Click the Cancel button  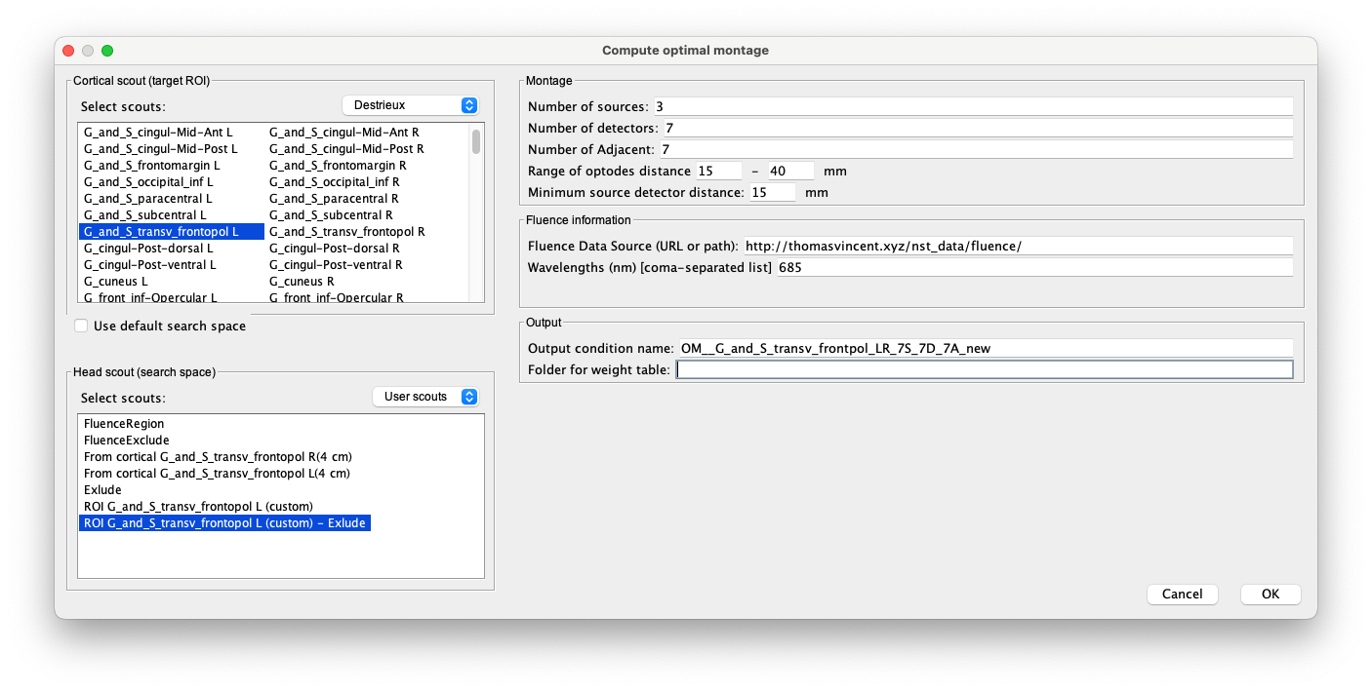point(1183,594)
